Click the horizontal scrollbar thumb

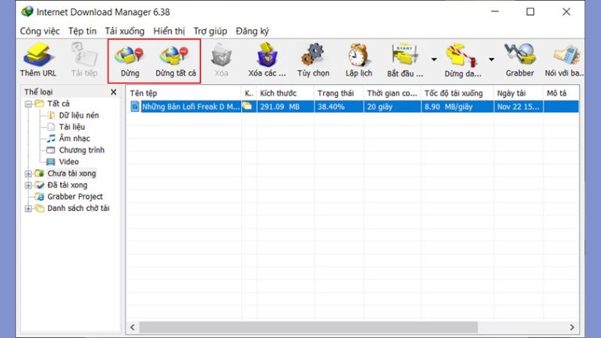tap(308, 327)
